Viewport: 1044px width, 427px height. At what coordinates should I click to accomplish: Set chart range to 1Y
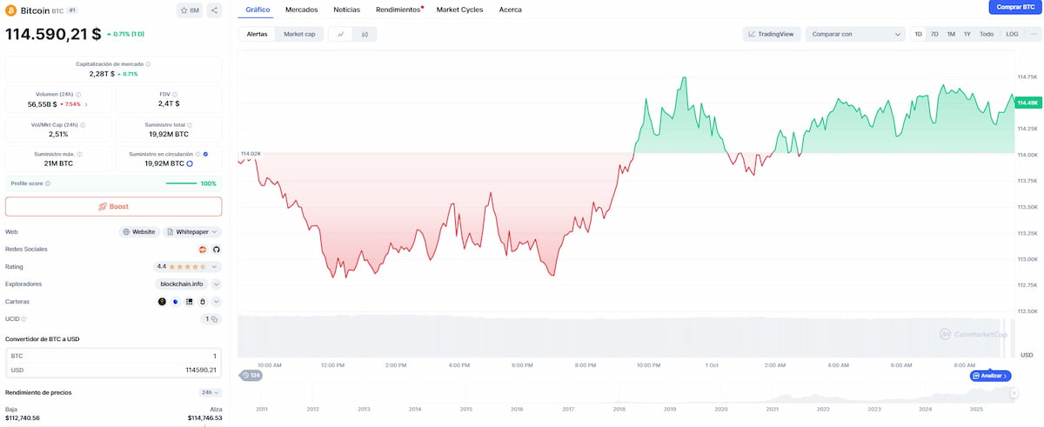click(x=967, y=35)
